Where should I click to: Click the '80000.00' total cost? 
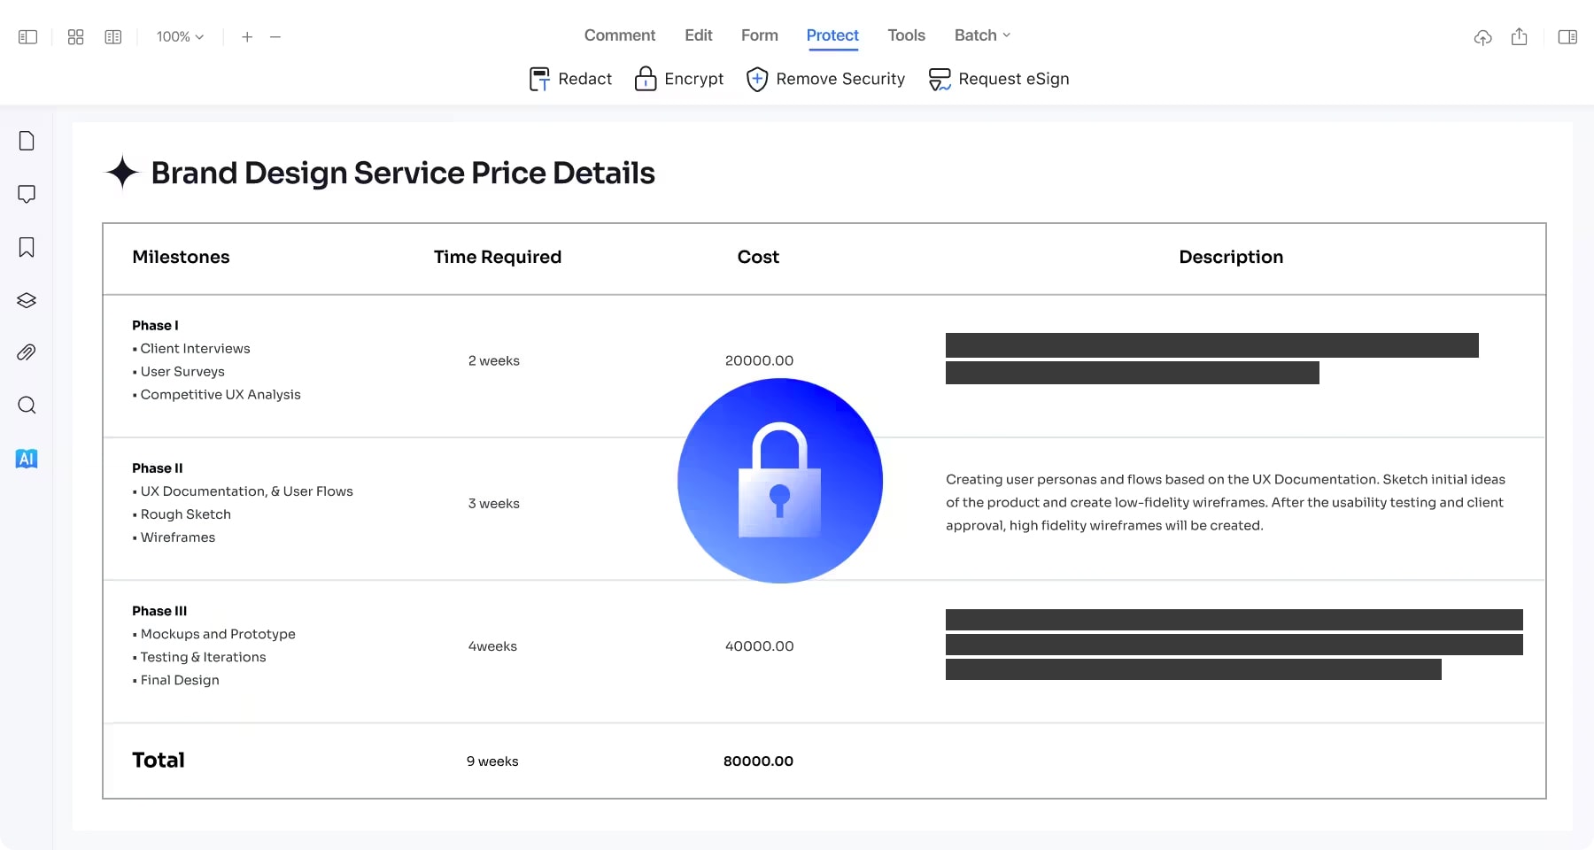pyautogui.click(x=758, y=761)
